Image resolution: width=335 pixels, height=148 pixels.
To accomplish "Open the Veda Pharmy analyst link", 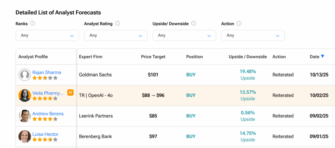I will [x=48, y=93].
